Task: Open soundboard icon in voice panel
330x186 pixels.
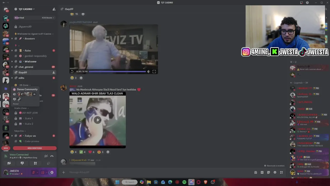Action: pos(48,163)
